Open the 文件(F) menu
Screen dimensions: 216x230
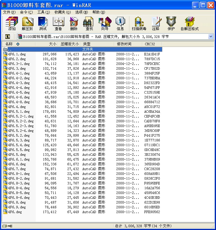click(9, 12)
